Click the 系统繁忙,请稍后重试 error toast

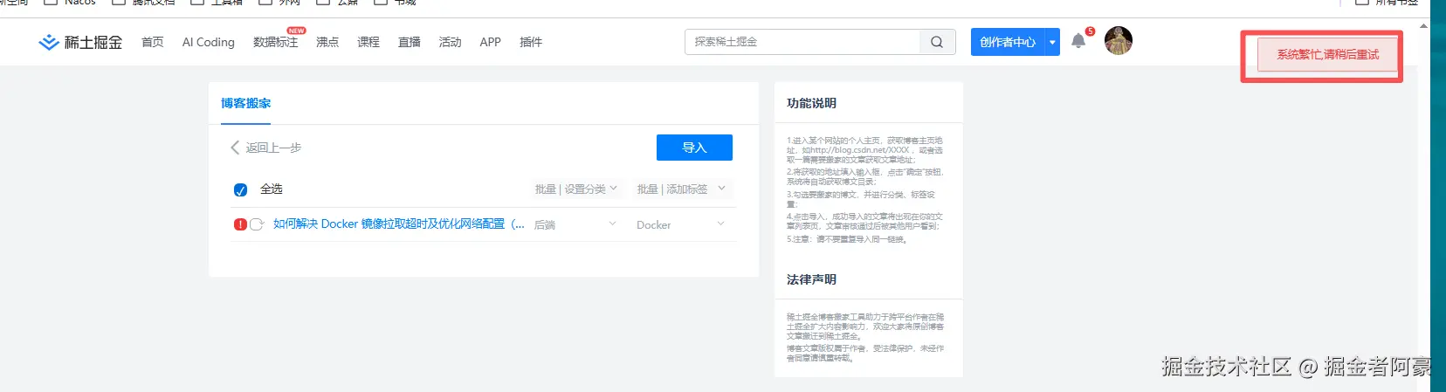(1328, 54)
